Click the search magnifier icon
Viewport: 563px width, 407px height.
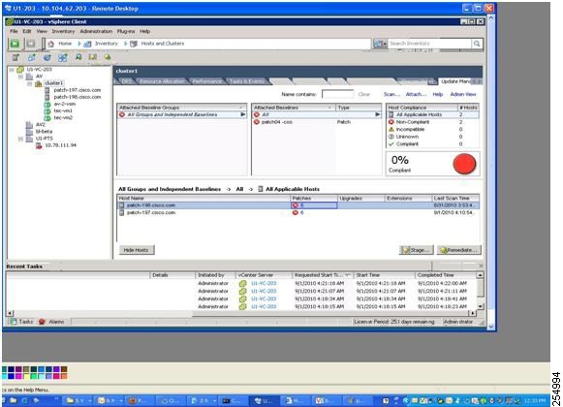(477, 44)
